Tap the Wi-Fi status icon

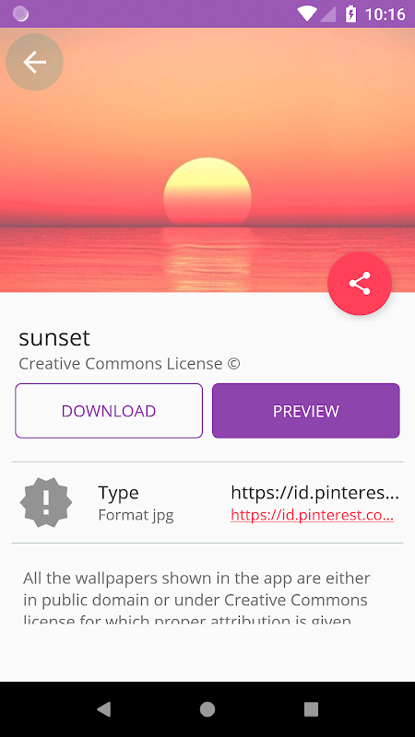point(307,14)
